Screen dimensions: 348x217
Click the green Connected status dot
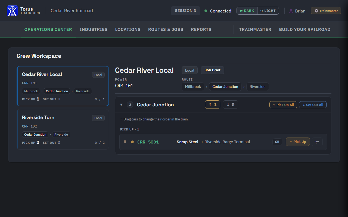coord(206,11)
